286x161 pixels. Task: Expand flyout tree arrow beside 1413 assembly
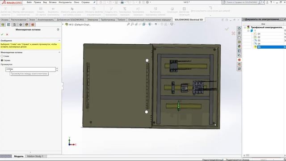63,24
